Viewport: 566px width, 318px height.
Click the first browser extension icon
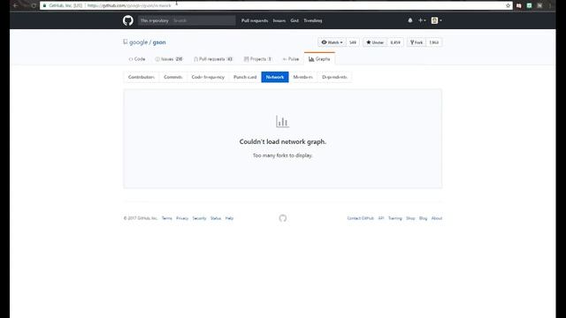[519, 5]
